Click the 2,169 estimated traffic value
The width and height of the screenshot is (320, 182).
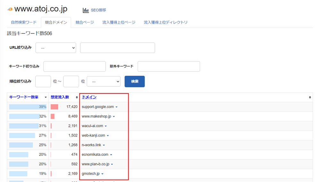point(73,174)
